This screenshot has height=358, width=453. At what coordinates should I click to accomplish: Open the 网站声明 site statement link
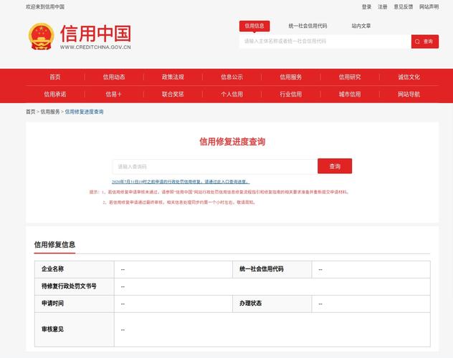click(x=429, y=6)
